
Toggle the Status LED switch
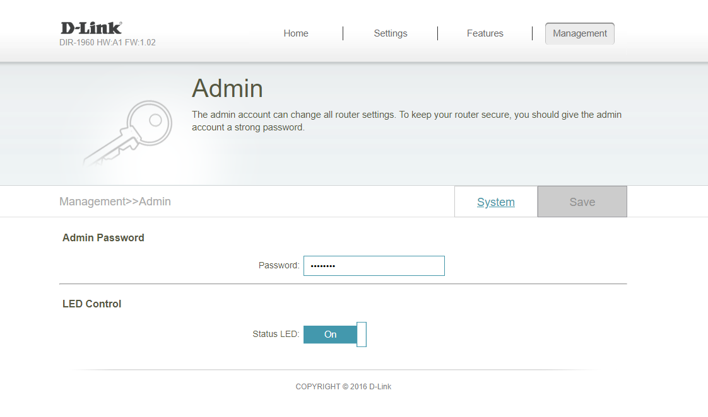click(x=334, y=334)
